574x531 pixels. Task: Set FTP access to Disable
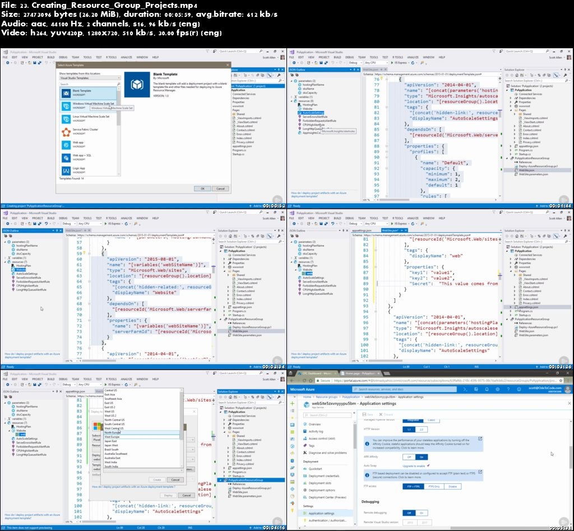(x=453, y=486)
